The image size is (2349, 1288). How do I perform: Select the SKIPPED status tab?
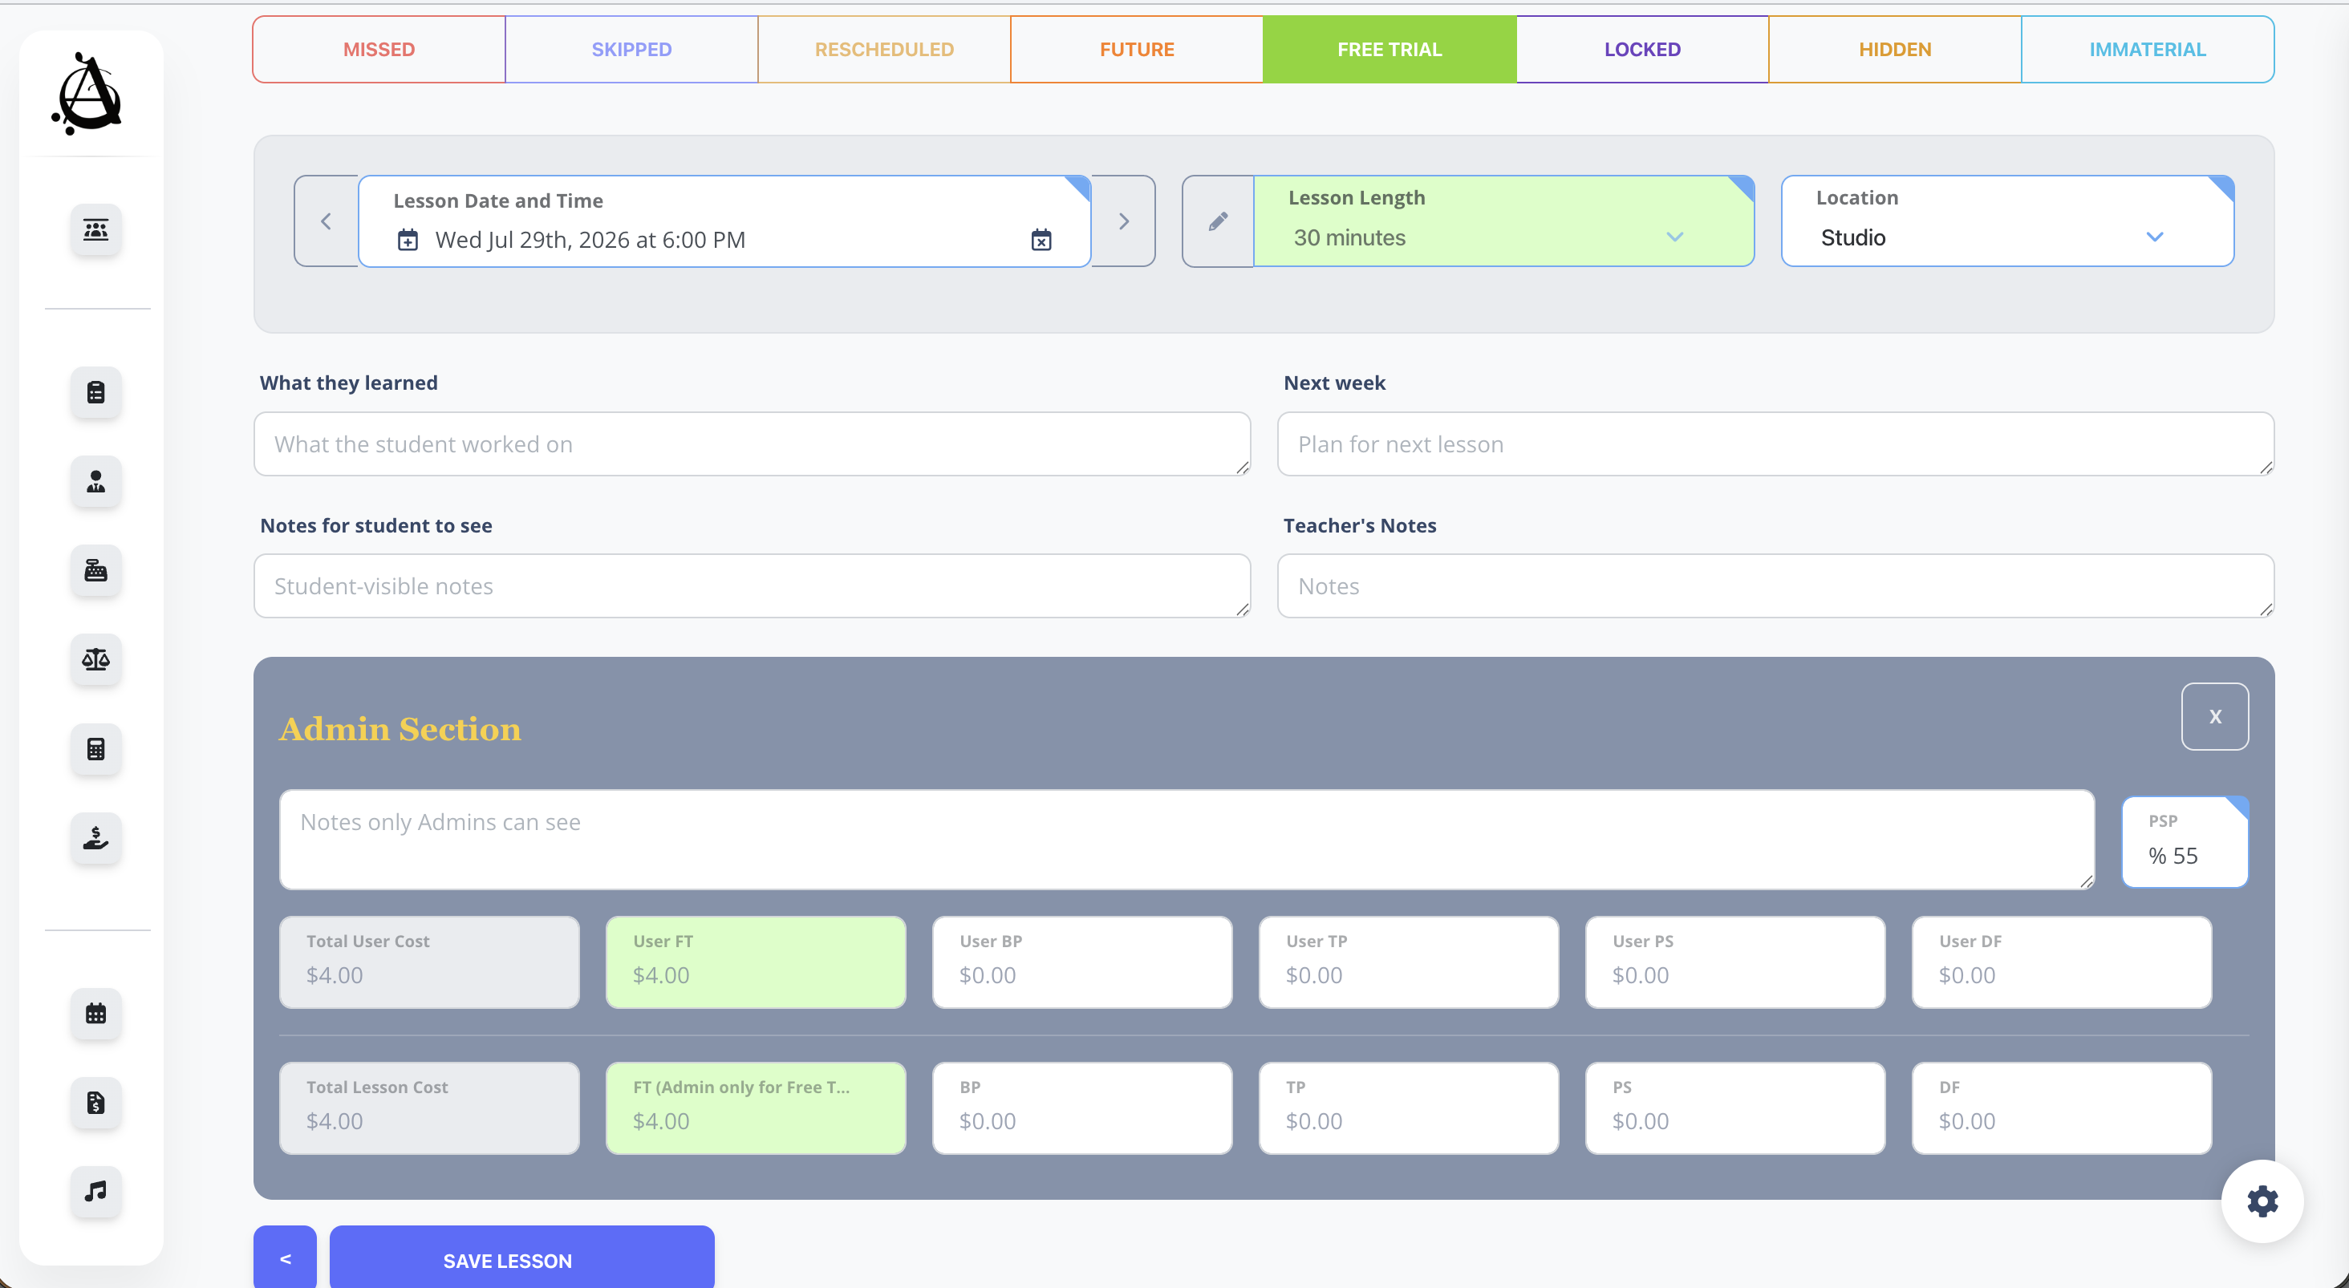[631, 49]
